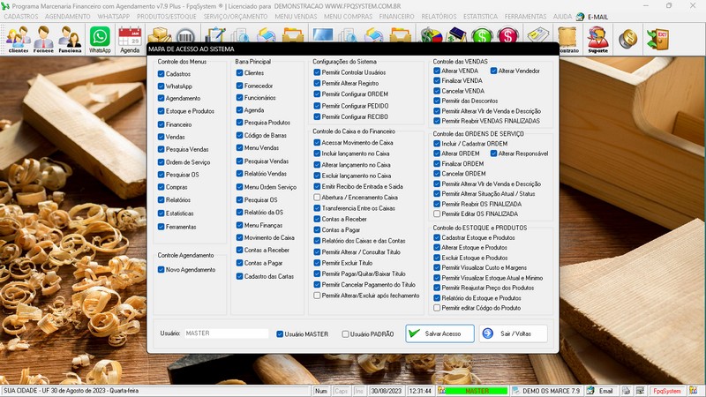Launch WhatsApp from the toolbar
This screenshot has height=397, width=706.
[100, 39]
